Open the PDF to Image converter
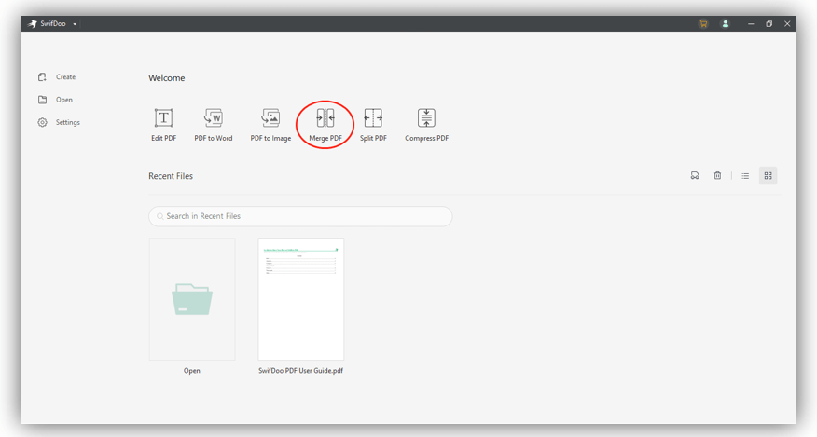Screen dimensions: 817x437 (x=270, y=125)
